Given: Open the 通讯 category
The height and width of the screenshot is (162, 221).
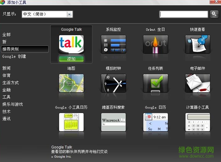Looking at the screenshot, I should [6, 119].
